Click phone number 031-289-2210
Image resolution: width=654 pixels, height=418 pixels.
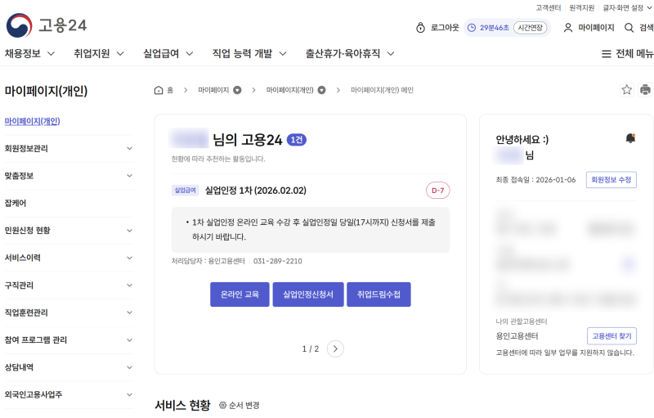pyautogui.click(x=277, y=261)
